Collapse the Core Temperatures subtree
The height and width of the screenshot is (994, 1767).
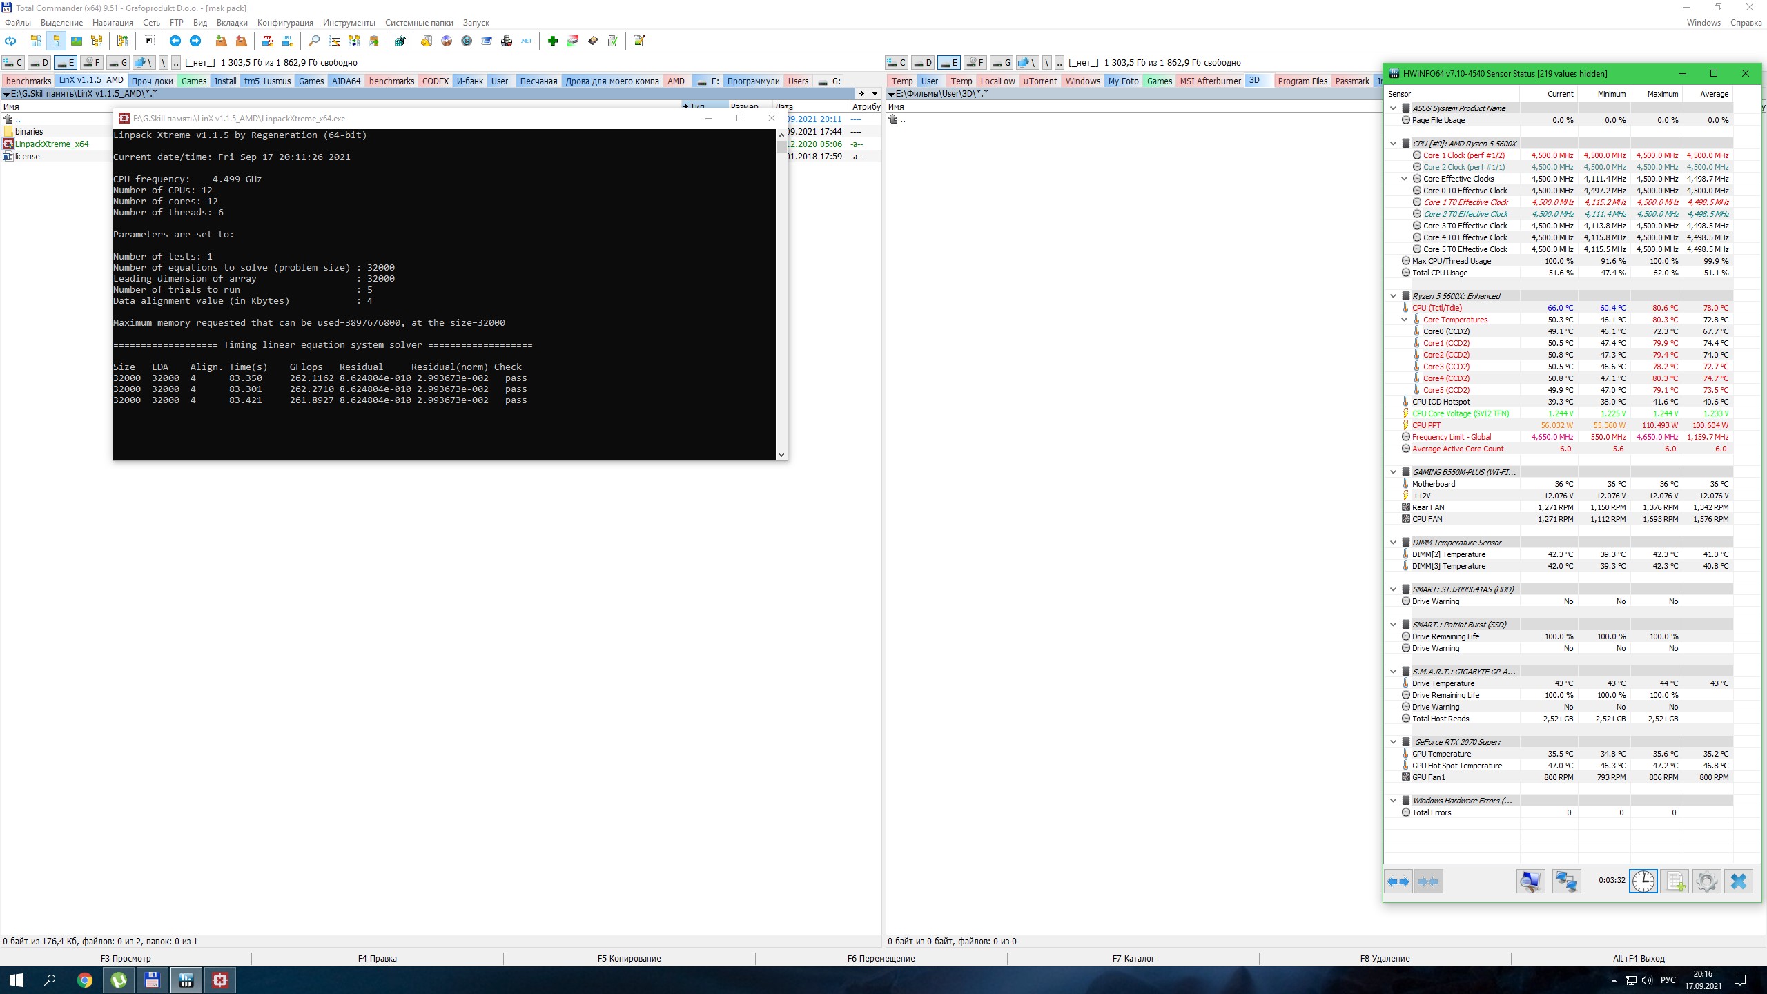click(x=1404, y=320)
